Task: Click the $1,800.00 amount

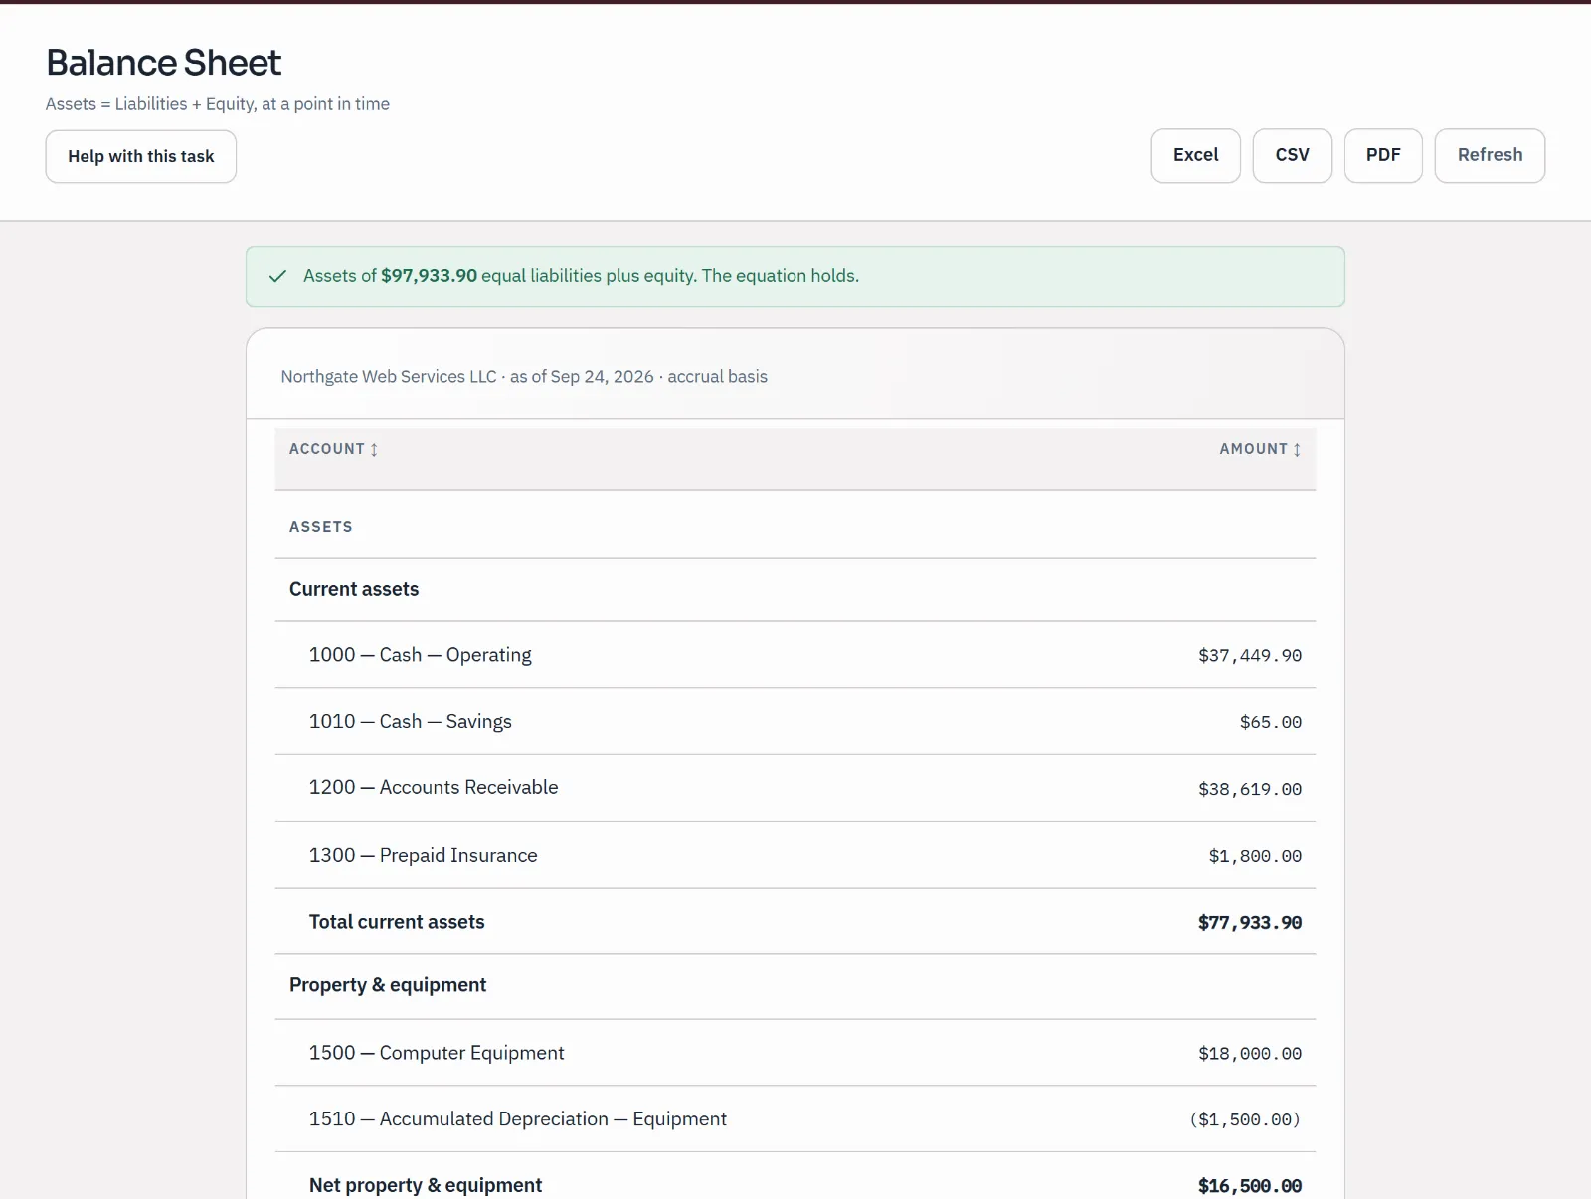Action: pyautogui.click(x=1255, y=857)
